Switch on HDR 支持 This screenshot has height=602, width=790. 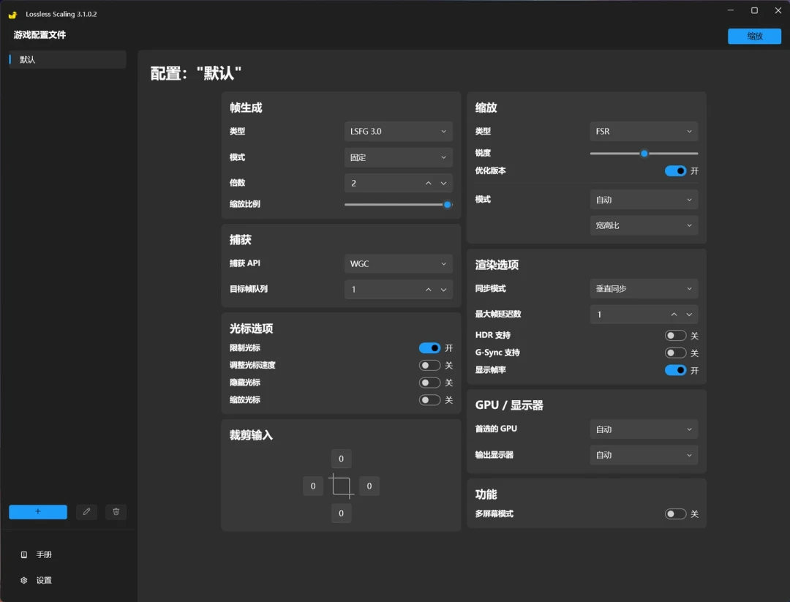tap(675, 336)
